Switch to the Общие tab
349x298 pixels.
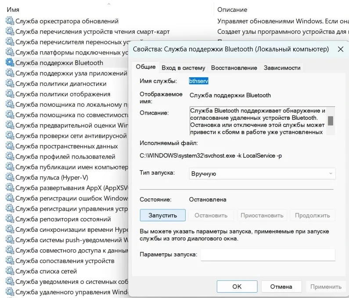[146, 67]
